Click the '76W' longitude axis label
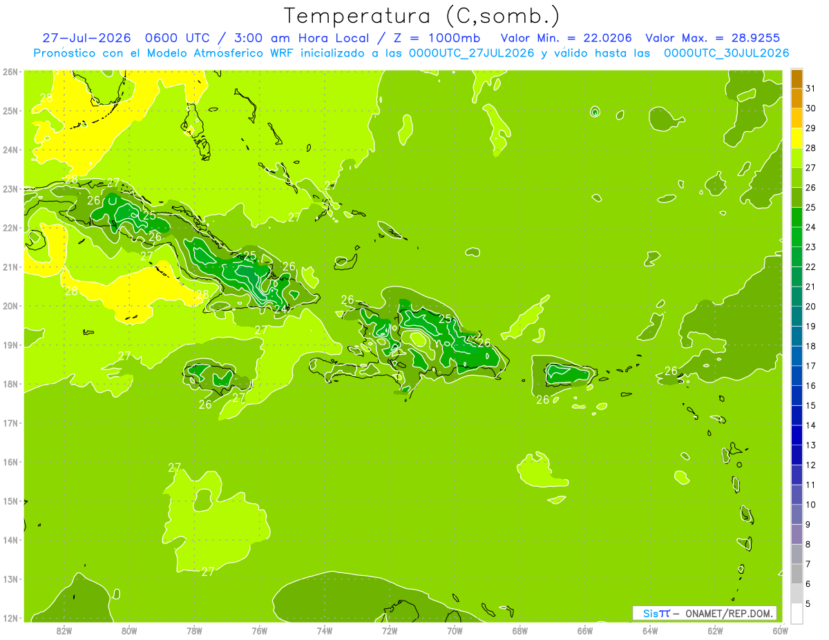The width and height of the screenshot is (829, 640). point(260,630)
